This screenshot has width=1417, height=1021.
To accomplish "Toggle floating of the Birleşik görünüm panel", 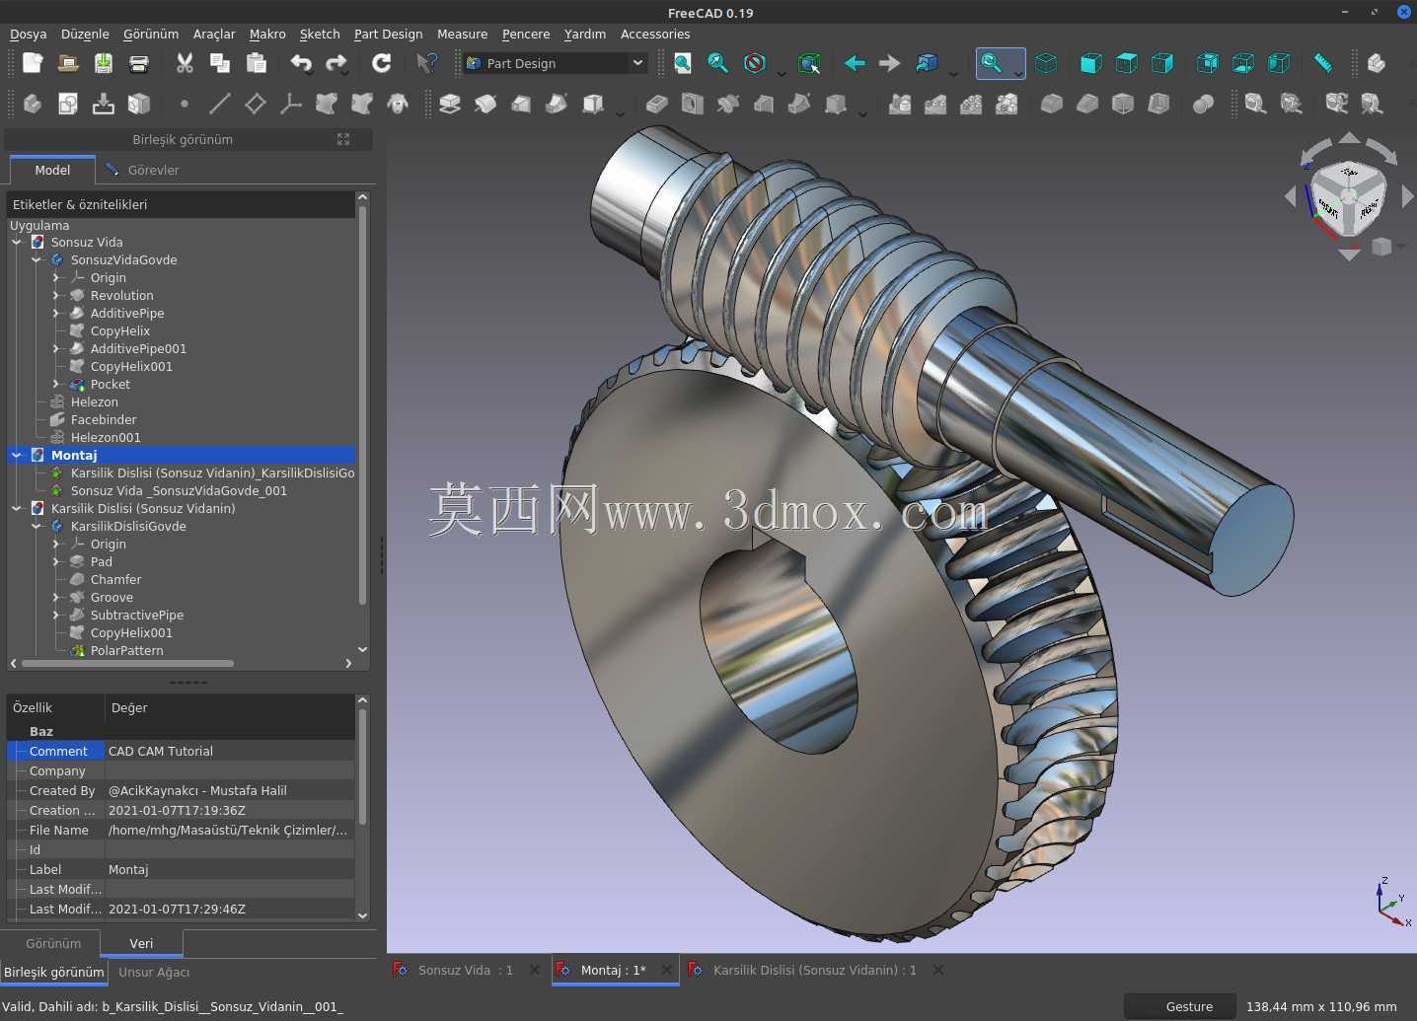I will (x=343, y=139).
